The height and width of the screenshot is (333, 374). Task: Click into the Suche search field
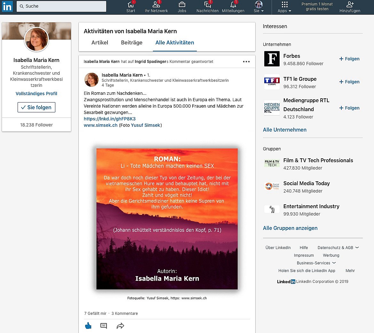pyautogui.click(x=61, y=6)
